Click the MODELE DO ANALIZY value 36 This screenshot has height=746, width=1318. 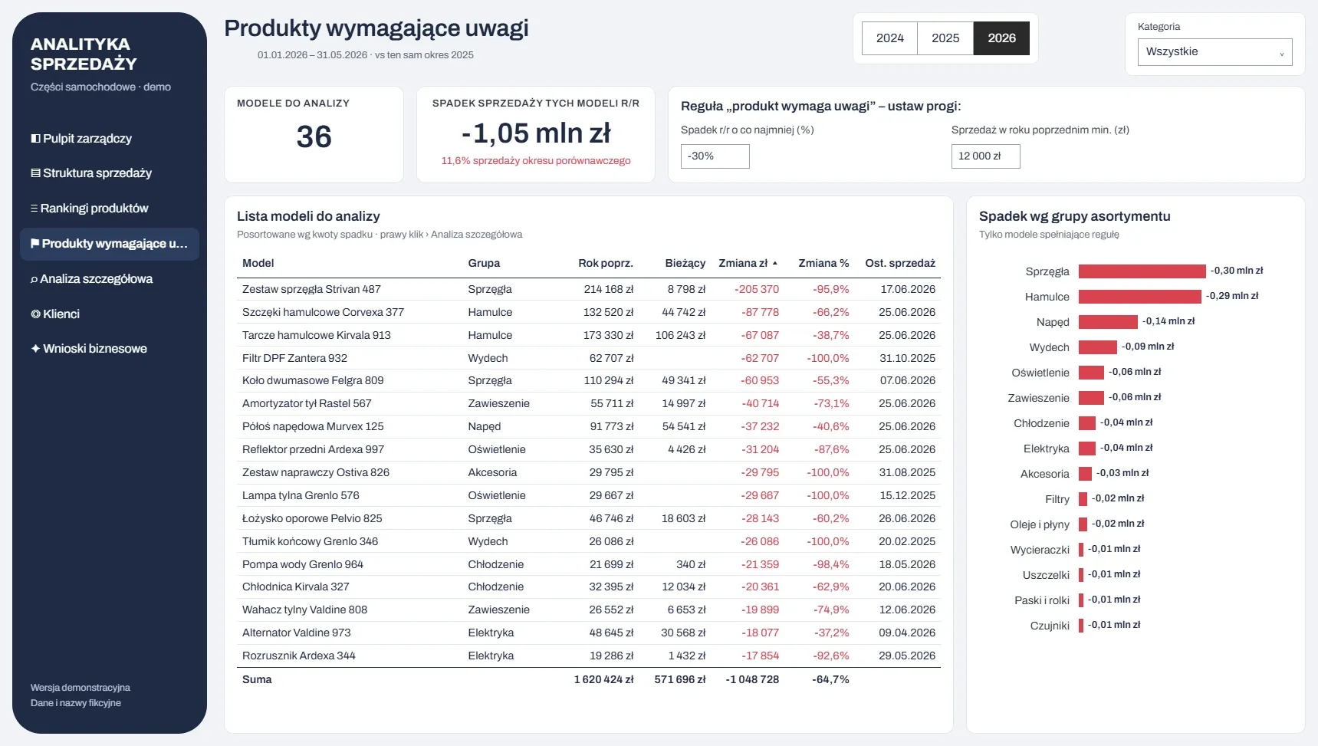click(x=314, y=137)
